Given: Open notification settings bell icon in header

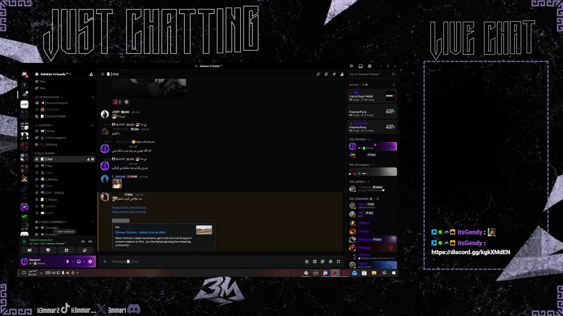Looking at the screenshot, I should point(326,74).
